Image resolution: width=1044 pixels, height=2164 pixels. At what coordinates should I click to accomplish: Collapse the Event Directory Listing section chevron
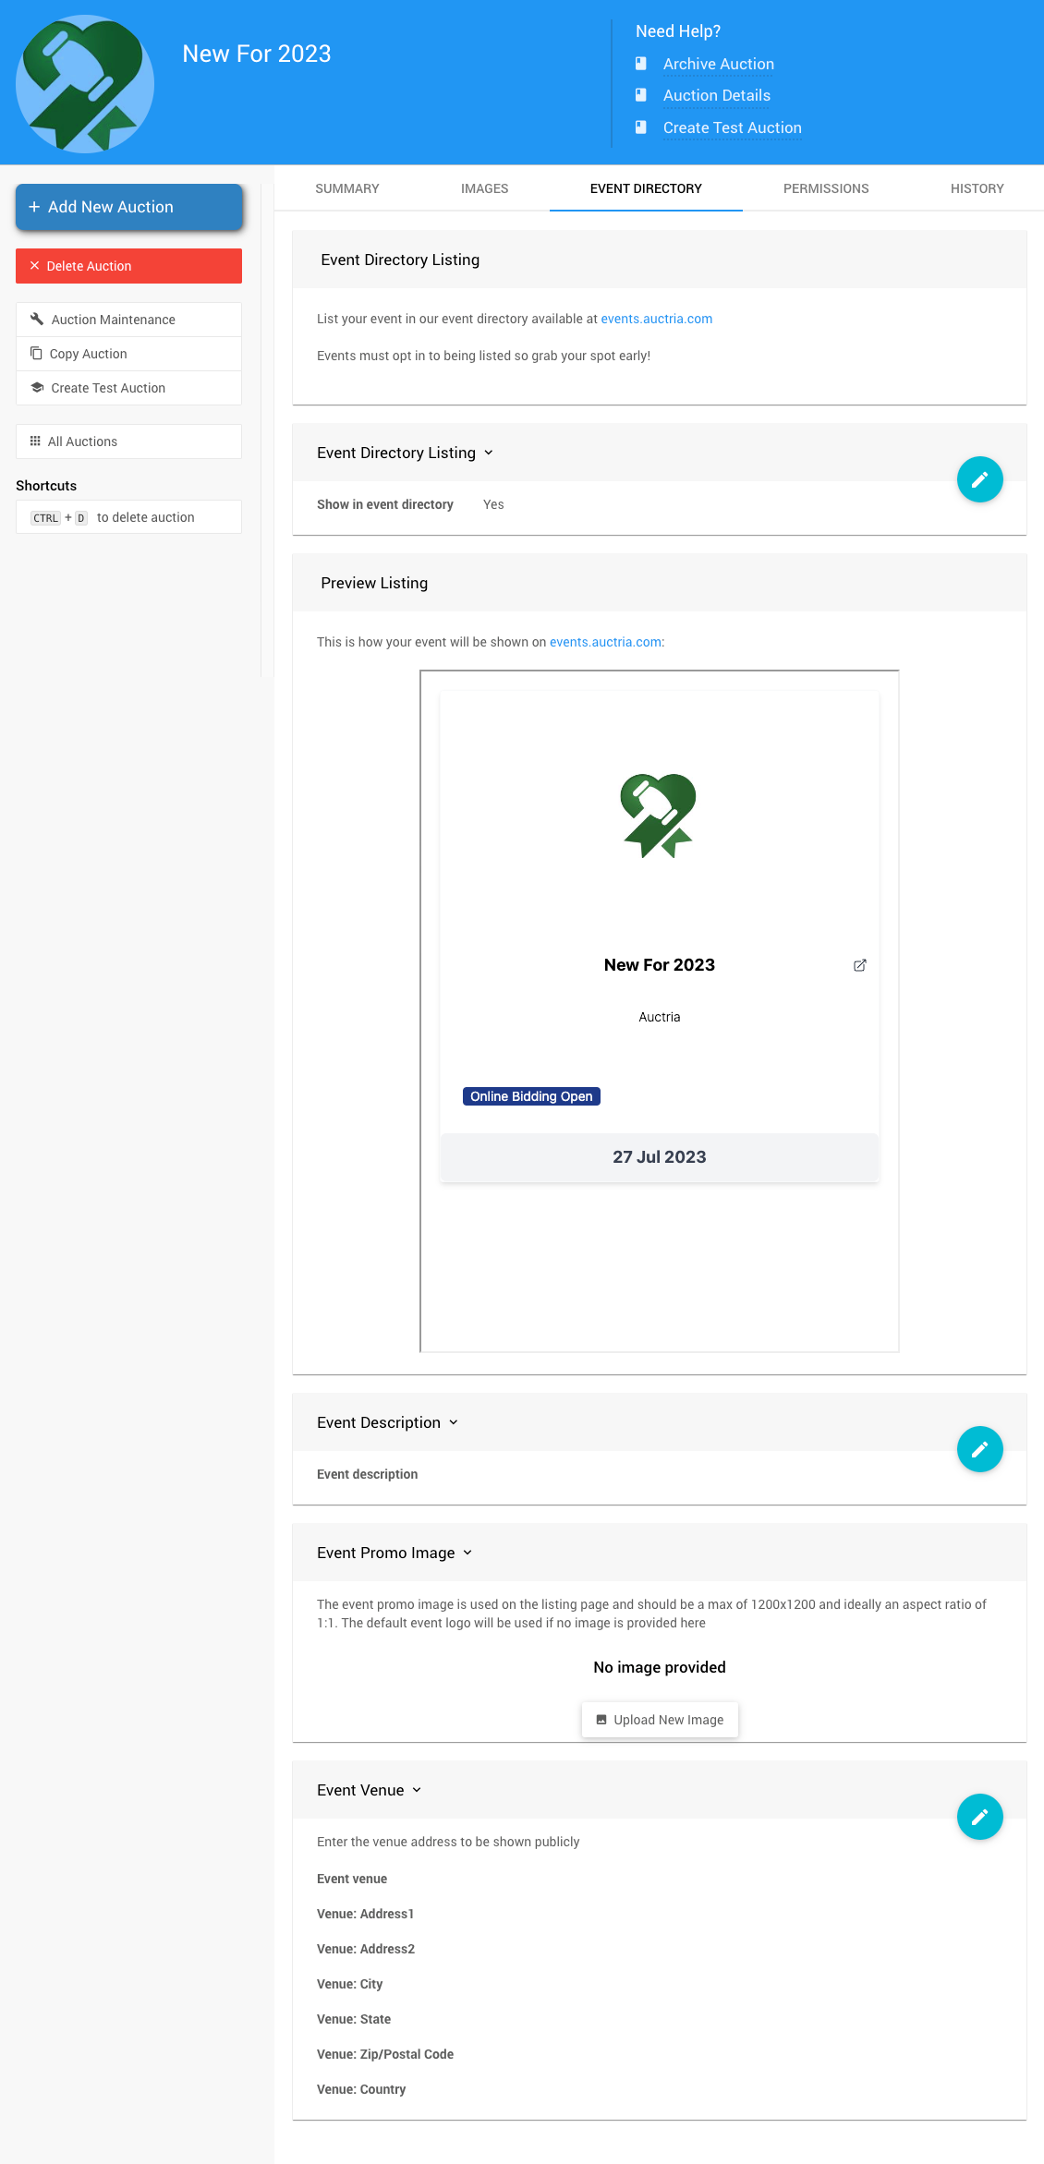[489, 453]
